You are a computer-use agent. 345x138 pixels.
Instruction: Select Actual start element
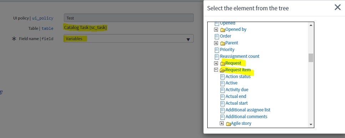click(237, 103)
